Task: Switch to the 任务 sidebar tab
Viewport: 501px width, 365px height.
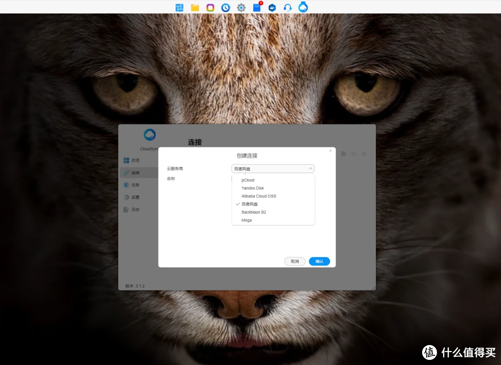Action: (x=135, y=185)
